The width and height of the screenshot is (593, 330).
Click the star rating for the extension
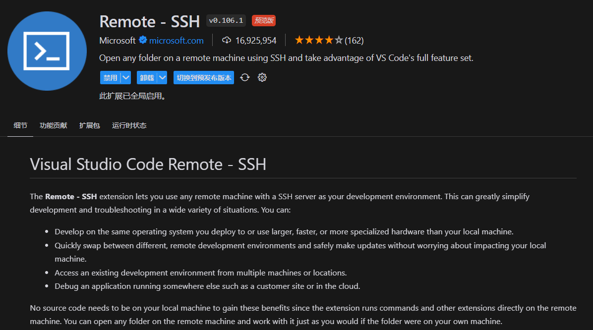click(x=319, y=40)
